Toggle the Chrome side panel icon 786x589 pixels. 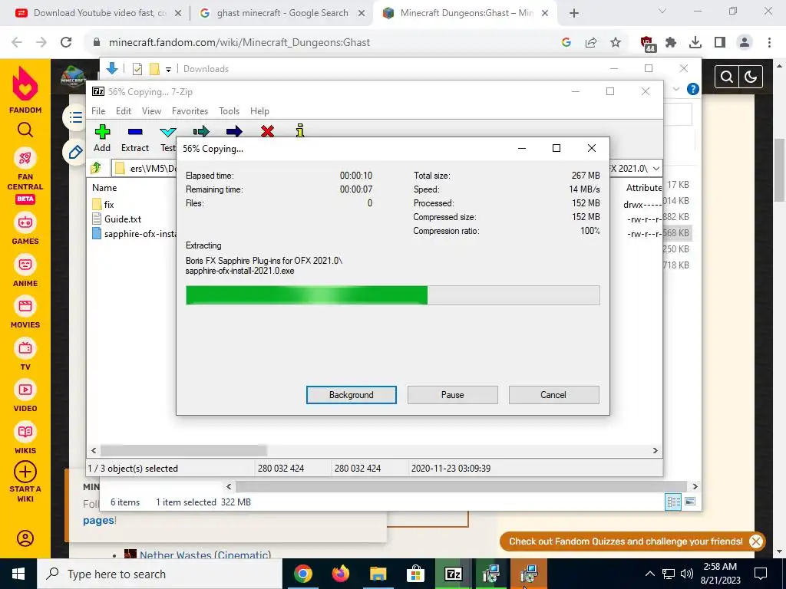720,43
